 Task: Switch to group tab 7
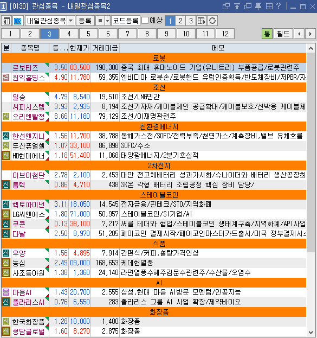point(127,34)
